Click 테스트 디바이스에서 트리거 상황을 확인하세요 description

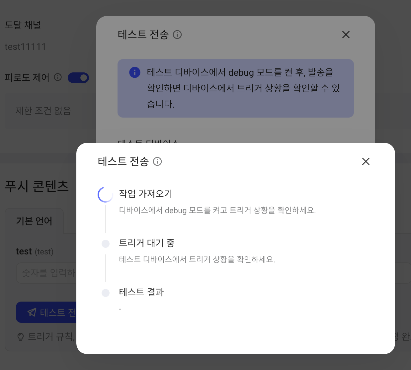[197, 259]
